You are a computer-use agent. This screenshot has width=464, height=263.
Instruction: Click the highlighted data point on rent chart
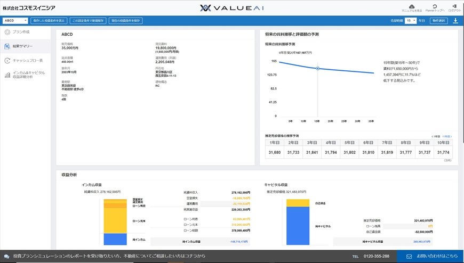click(318, 69)
